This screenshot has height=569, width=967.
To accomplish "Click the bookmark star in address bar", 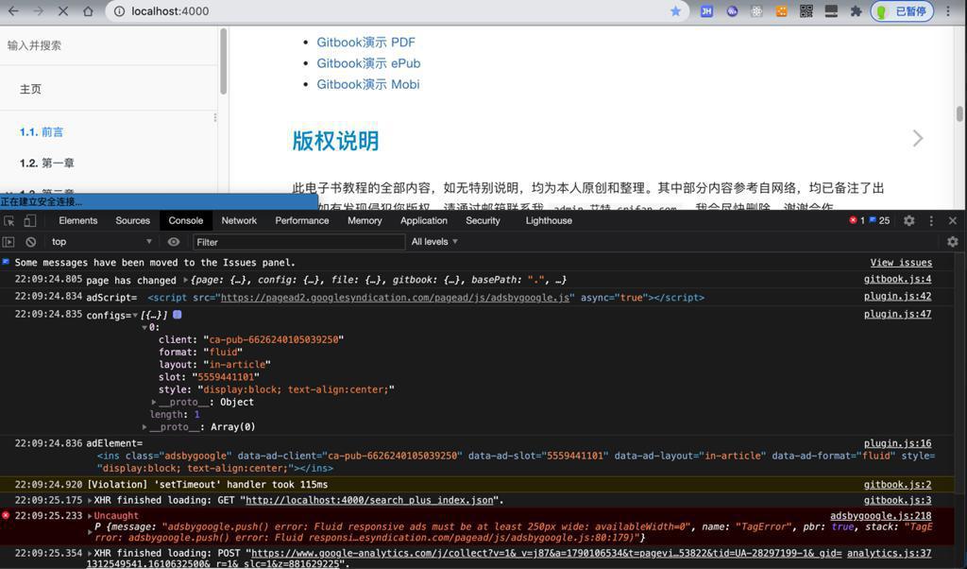I will tap(676, 11).
